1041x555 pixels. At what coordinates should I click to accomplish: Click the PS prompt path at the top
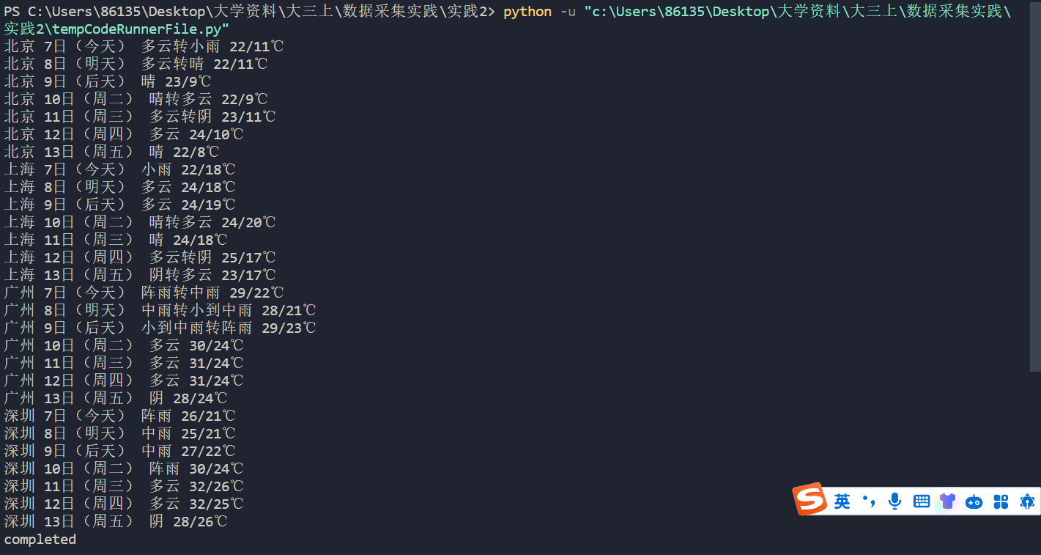click(250, 12)
